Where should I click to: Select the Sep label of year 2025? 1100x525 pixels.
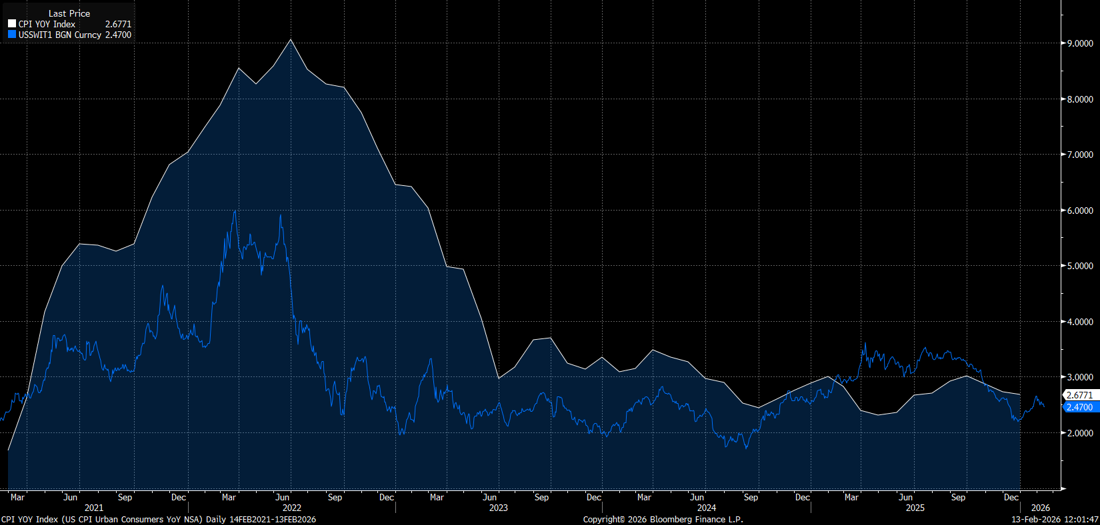(958, 497)
